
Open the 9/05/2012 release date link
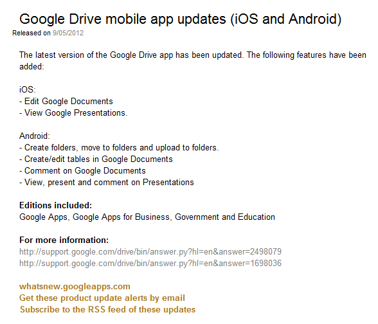click(68, 33)
